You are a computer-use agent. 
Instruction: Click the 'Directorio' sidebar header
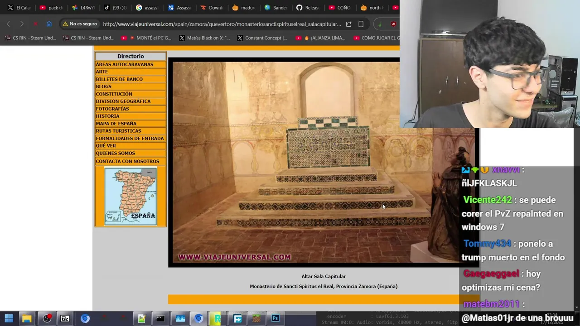[130, 56]
